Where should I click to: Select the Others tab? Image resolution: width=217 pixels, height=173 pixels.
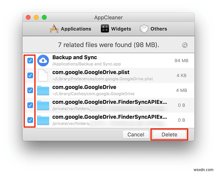[x=153, y=29]
